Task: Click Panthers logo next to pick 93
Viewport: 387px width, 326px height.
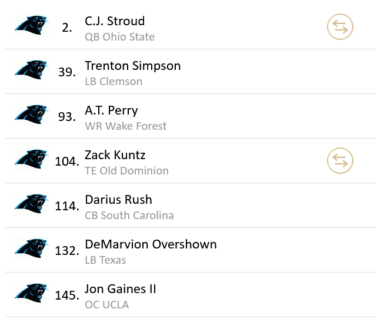Action: coord(31,115)
